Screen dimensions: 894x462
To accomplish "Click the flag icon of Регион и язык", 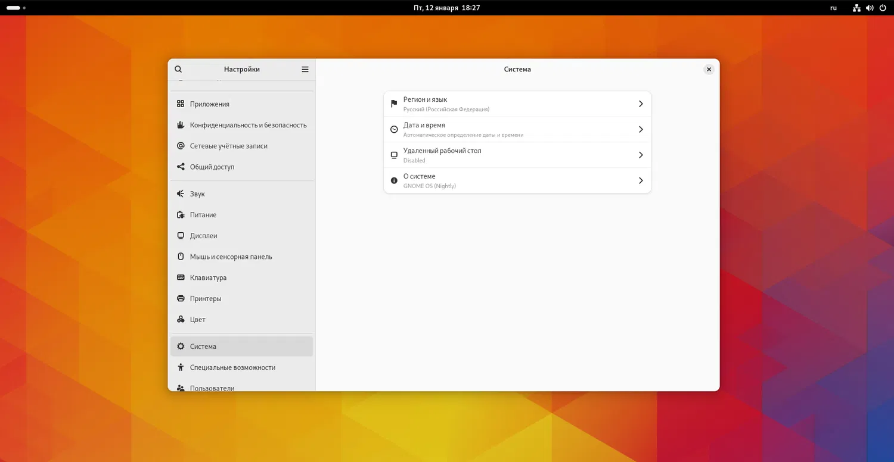I will click(394, 104).
